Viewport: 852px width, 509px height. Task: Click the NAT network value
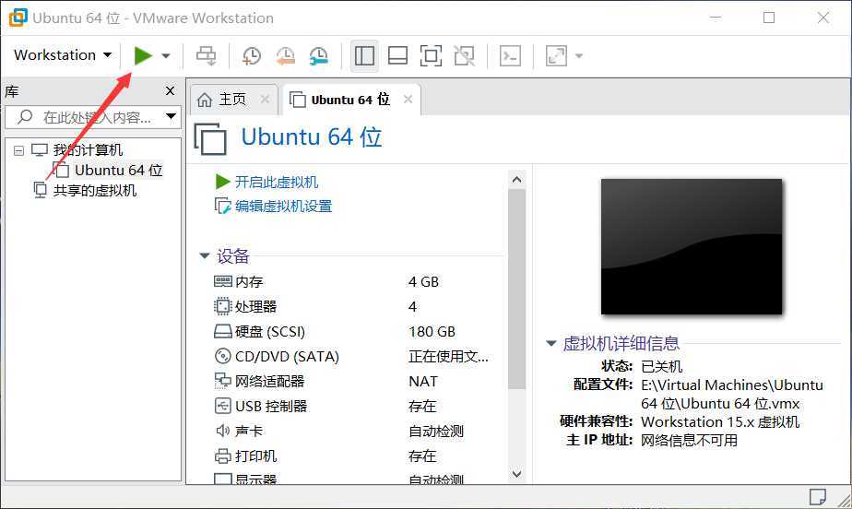pyautogui.click(x=422, y=382)
